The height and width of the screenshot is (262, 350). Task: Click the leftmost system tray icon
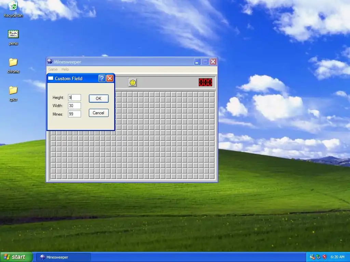[312, 257]
